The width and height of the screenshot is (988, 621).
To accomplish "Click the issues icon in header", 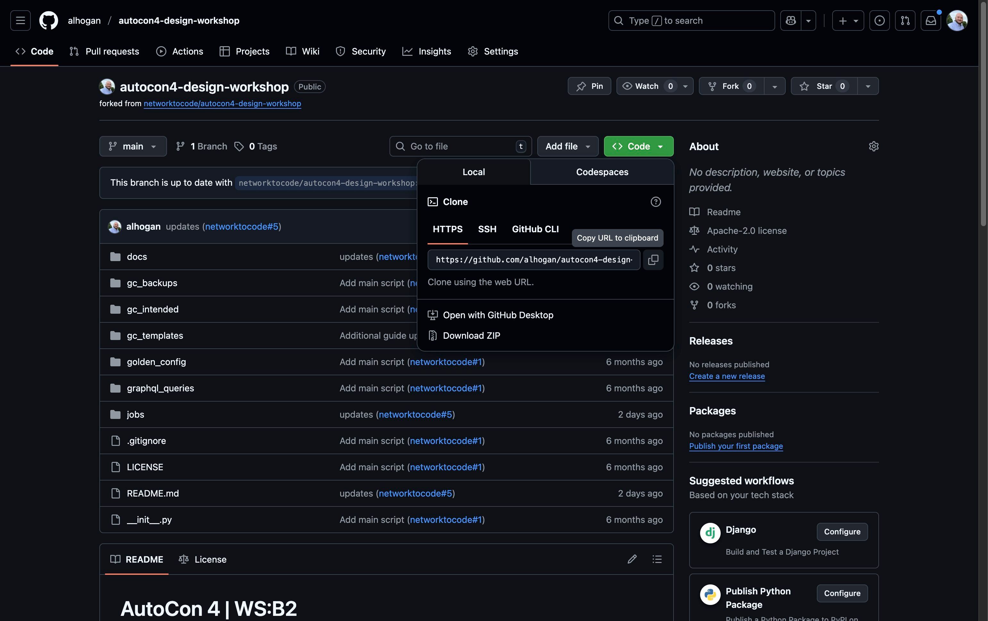I will click(879, 21).
